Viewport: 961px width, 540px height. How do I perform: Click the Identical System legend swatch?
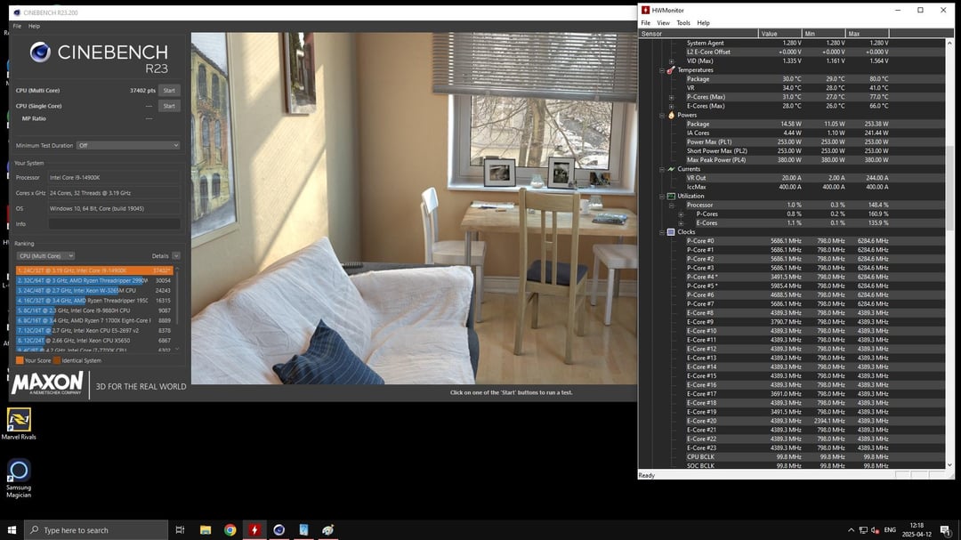point(57,360)
